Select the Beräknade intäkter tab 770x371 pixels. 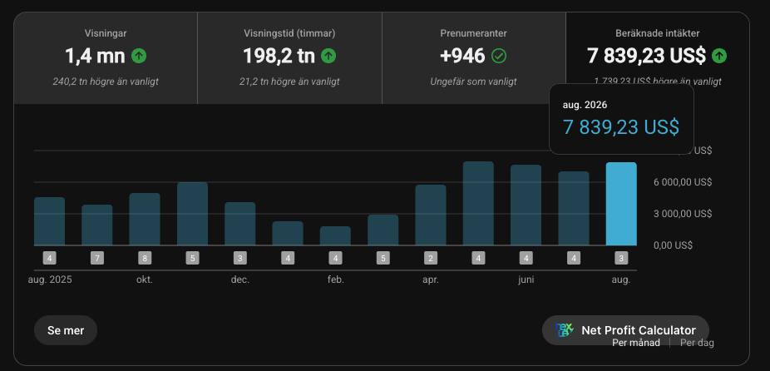coord(658,58)
